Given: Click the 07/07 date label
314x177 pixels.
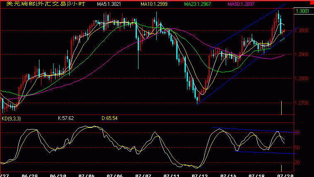Looking at the screenshot, I should tap(143, 175).
